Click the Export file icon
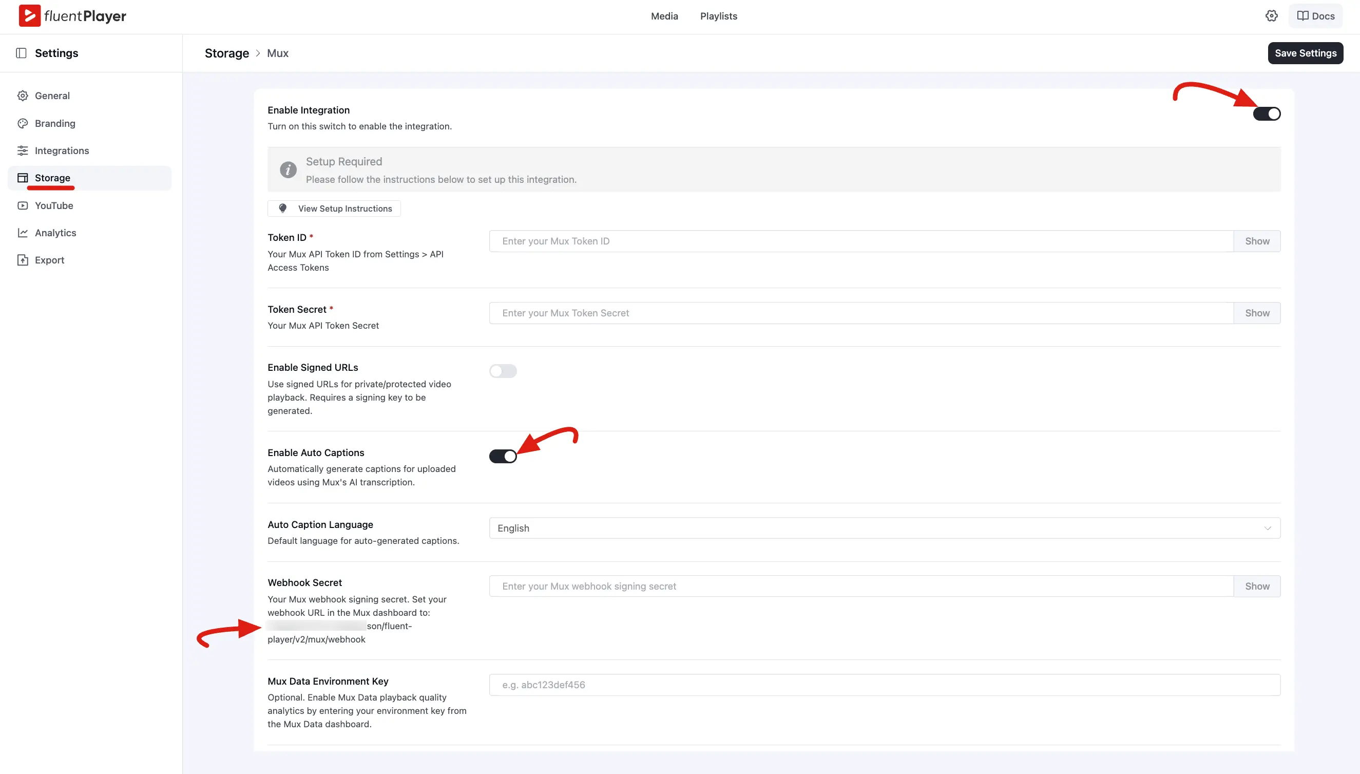The height and width of the screenshot is (774, 1360). pyautogui.click(x=22, y=260)
